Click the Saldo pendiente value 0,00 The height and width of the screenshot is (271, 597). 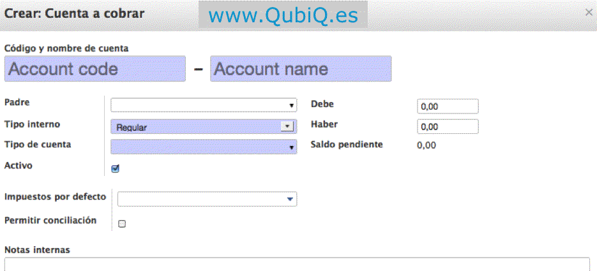(427, 145)
